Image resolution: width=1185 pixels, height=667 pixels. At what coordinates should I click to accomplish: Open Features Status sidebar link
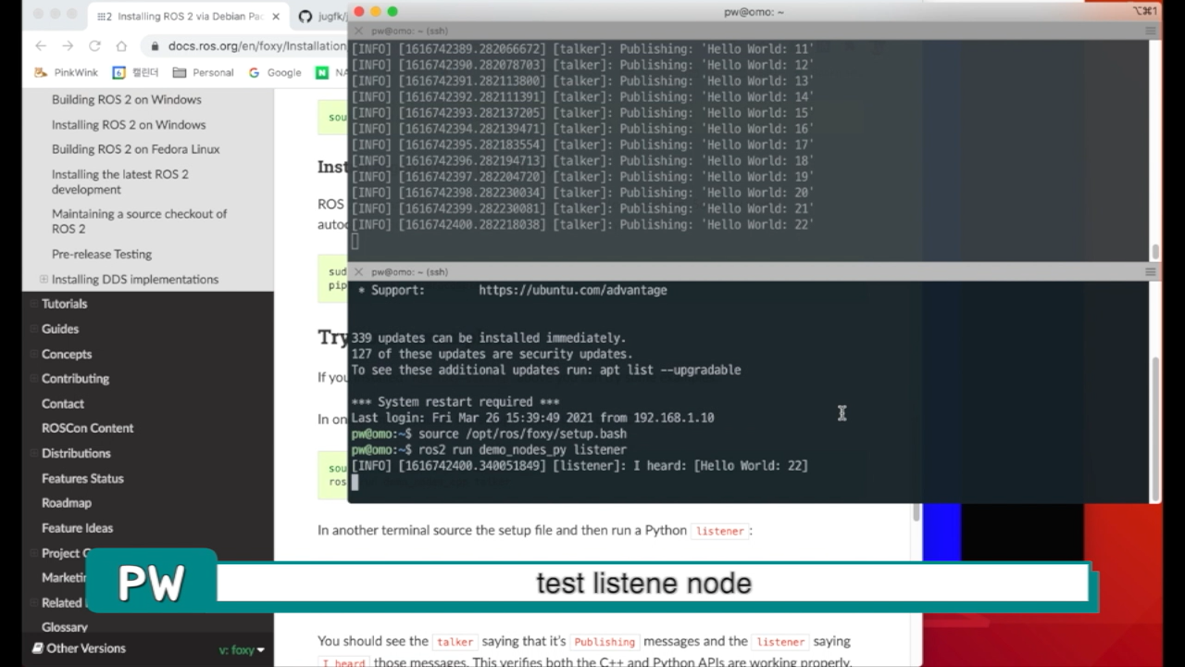82,478
